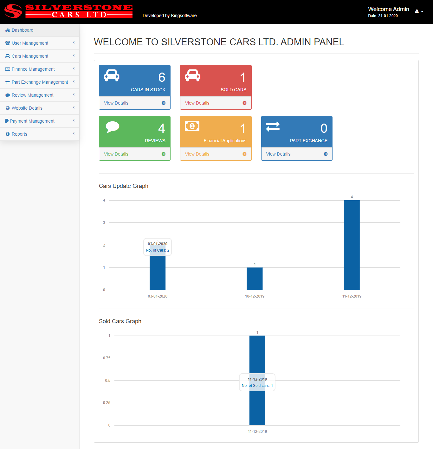Click the speech bubble icon in Reviews card
The width and height of the screenshot is (433, 449).
(112, 127)
